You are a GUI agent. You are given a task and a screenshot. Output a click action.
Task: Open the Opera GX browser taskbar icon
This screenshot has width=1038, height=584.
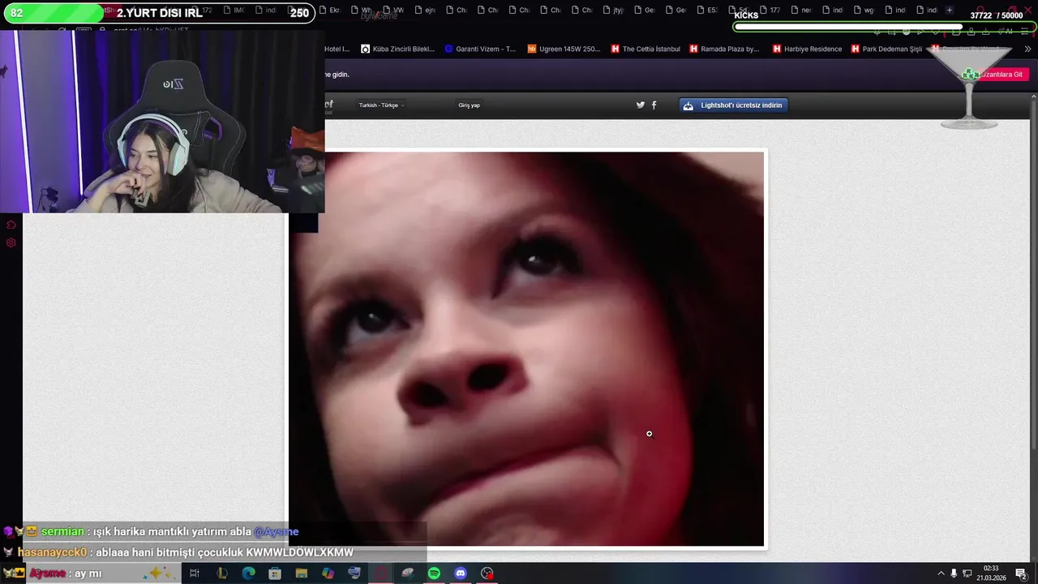coord(381,573)
